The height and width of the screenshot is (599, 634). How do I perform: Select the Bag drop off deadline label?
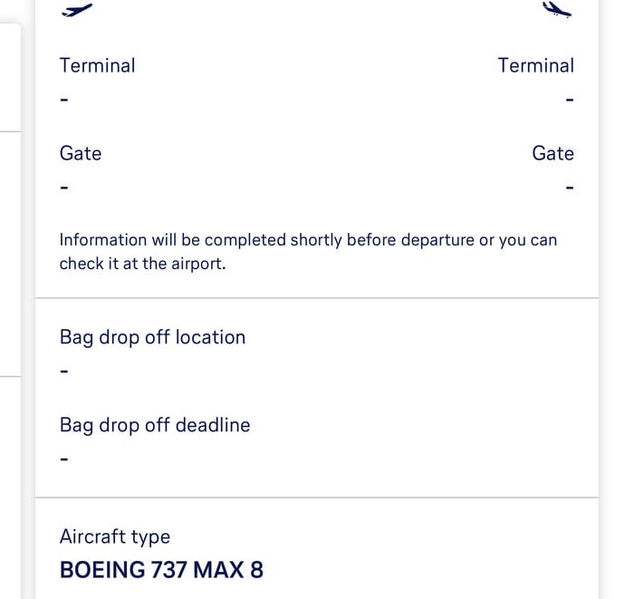[155, 425]
